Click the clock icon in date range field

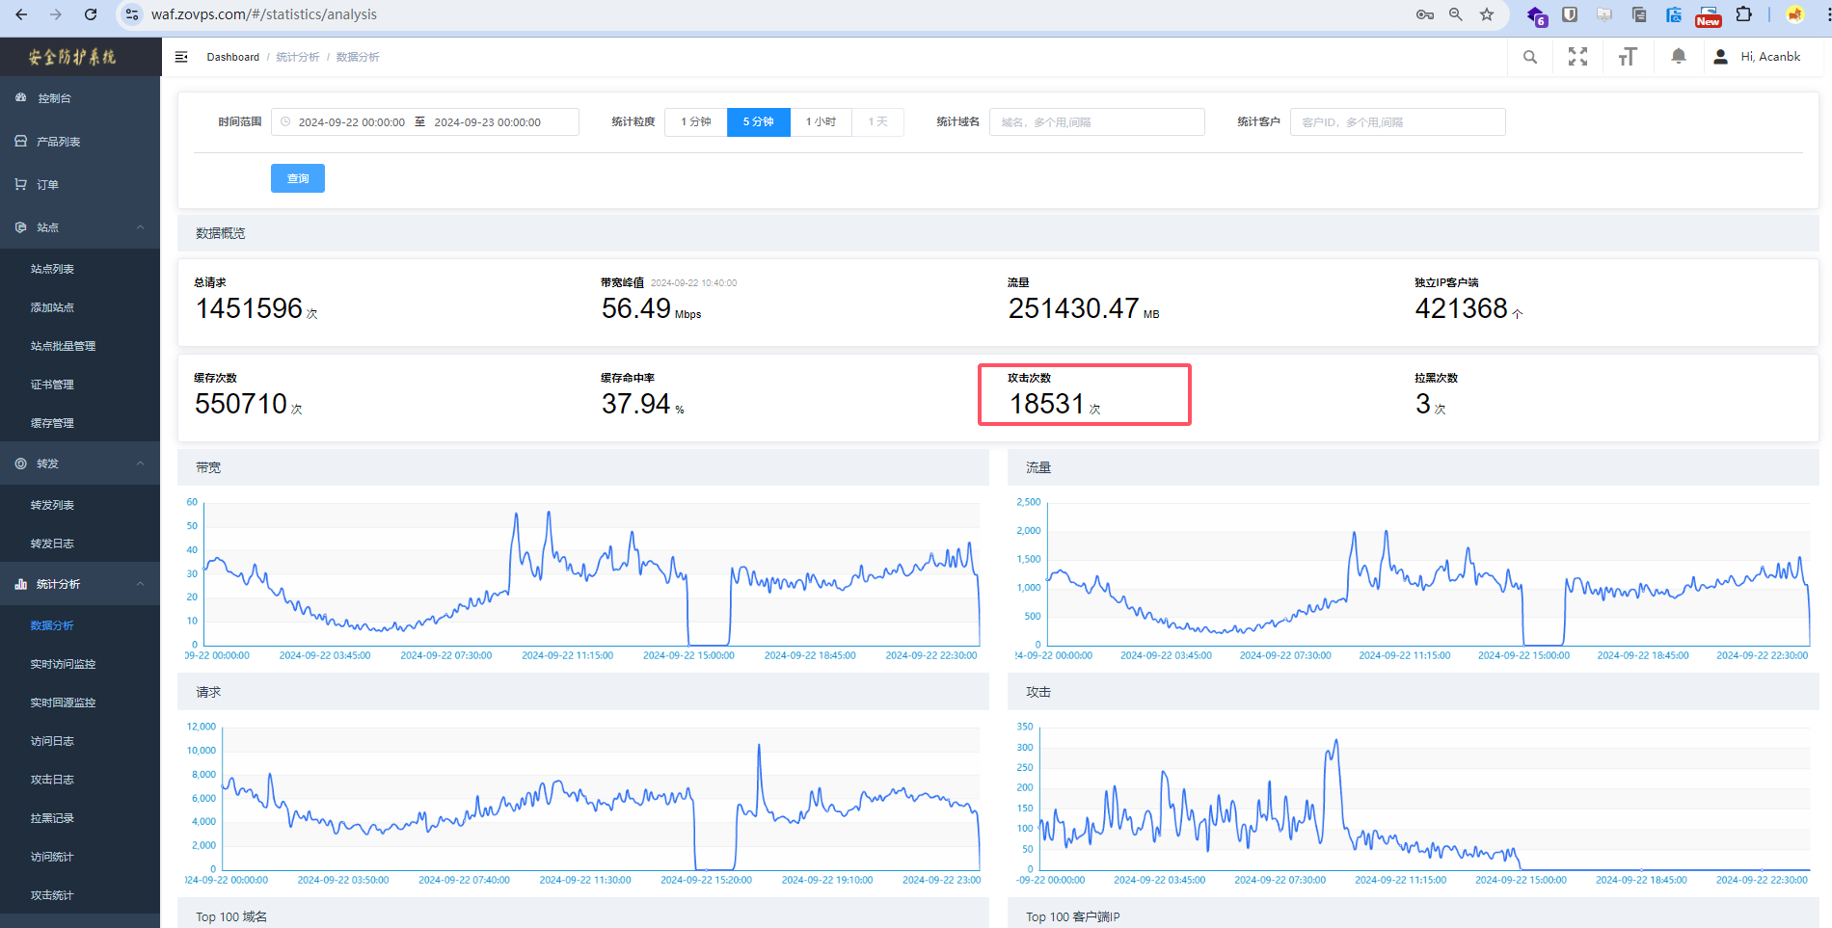[x=285, y=122]
